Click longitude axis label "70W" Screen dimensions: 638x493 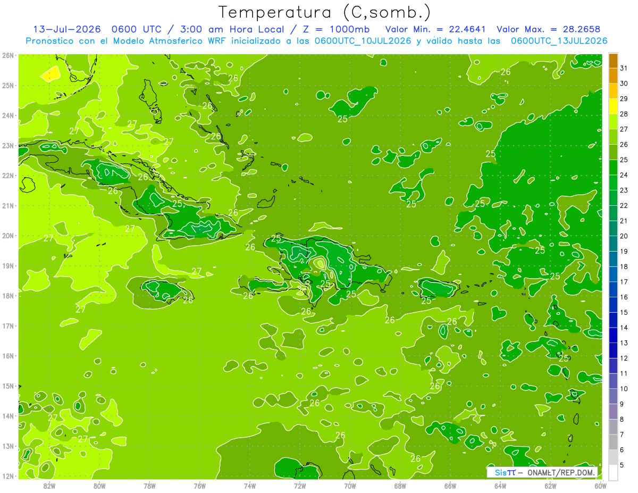(350, 486)
